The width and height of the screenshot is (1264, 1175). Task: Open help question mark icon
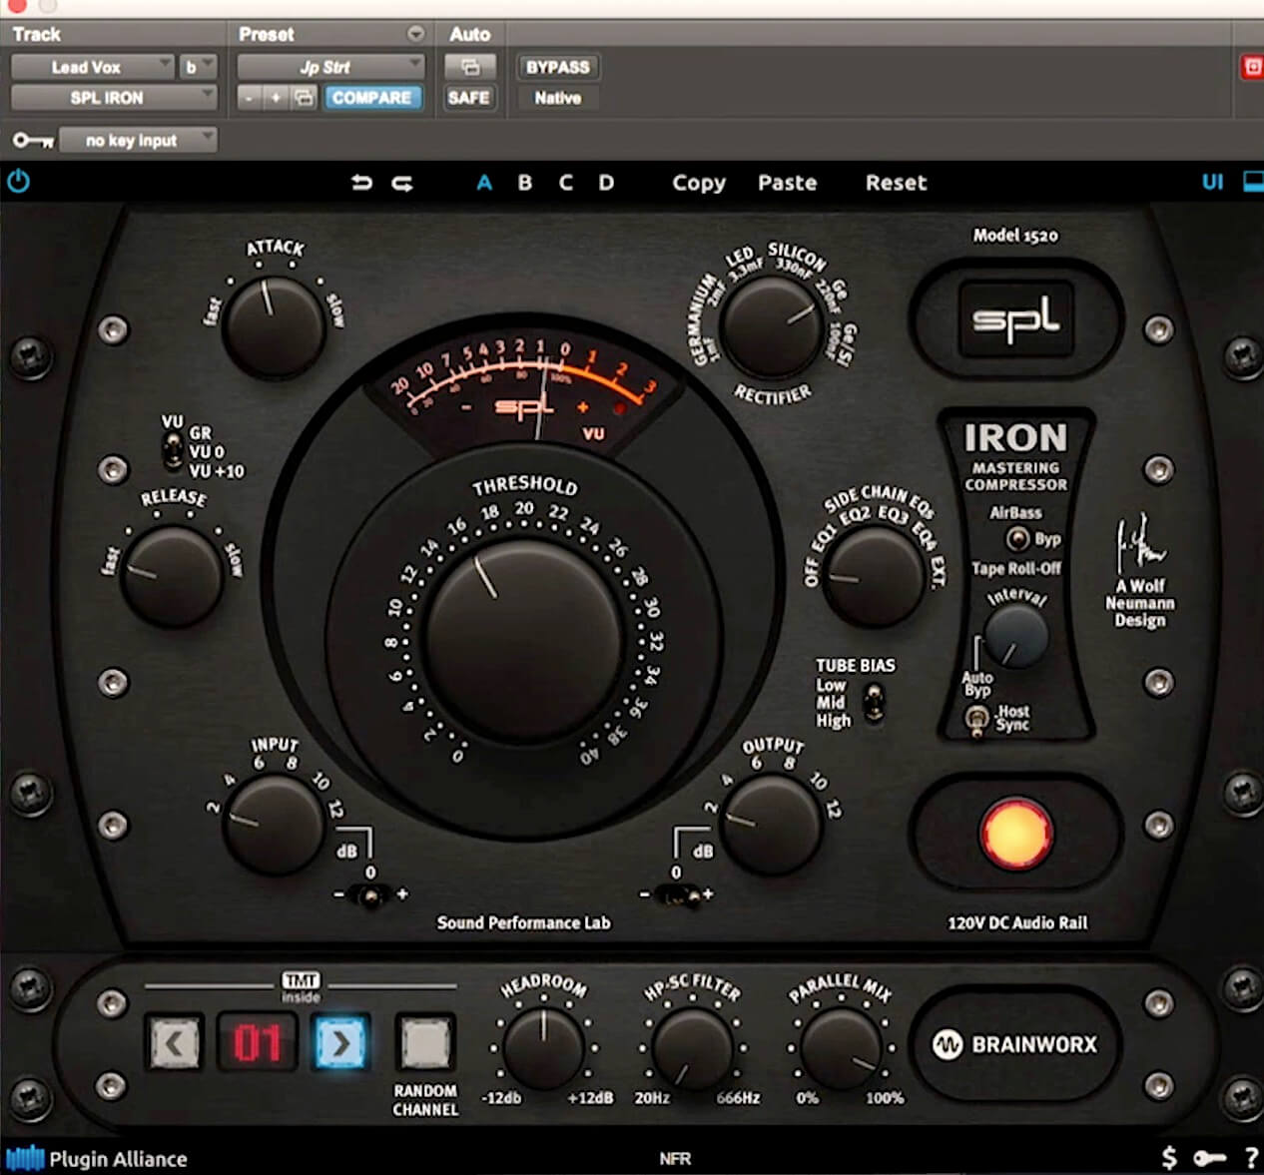[x=1251, y=1158]
